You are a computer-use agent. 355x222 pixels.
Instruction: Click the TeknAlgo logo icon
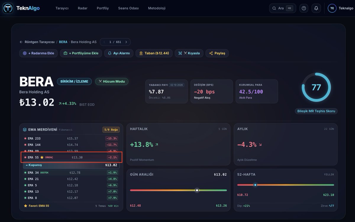pyautogui.click(x=8, y=8)
